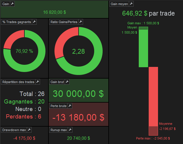The height and width of the screenshot is (144, 183).
Task: Click the Drawdown max label
Action: click(x=14, y=130)
